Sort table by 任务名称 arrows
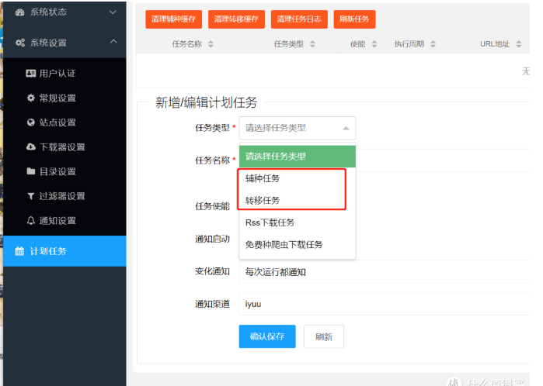This screenshot has width=543, height=386. point(211,44)
